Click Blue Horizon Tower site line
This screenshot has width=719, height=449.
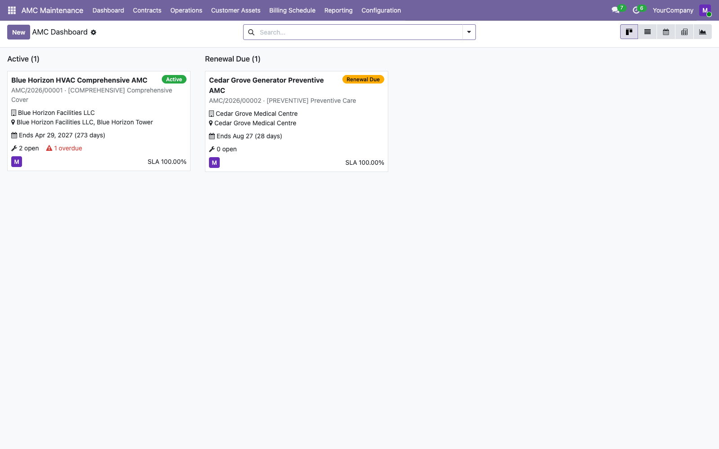(85, 122)
